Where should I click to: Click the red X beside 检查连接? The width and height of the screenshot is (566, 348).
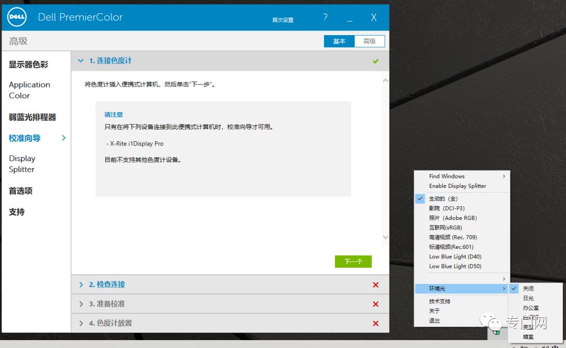(x=376, y=285)
